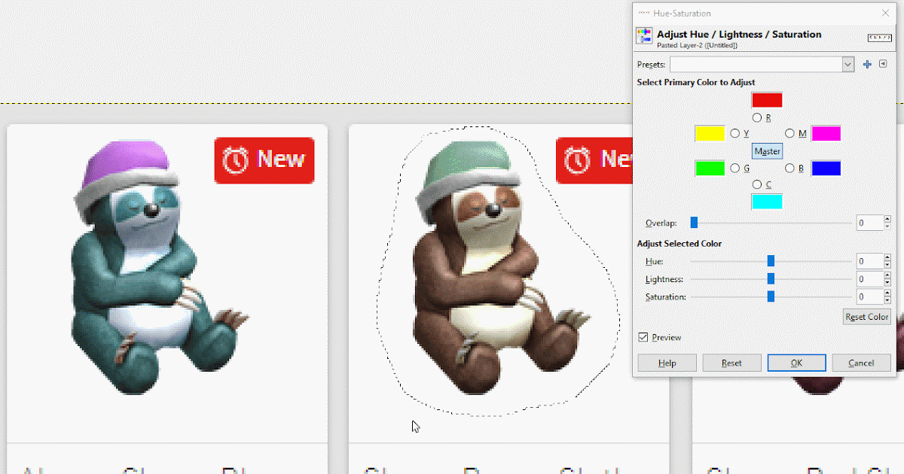This screenshot has width=904, height=474.
Task: Select the Yellow primary color radio button
Action: (x=735, y=133)
